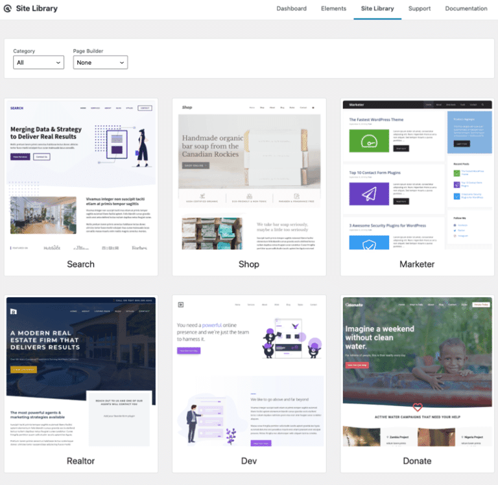
Task: Click the red heart icon in Donate preview
Action: 417,407
